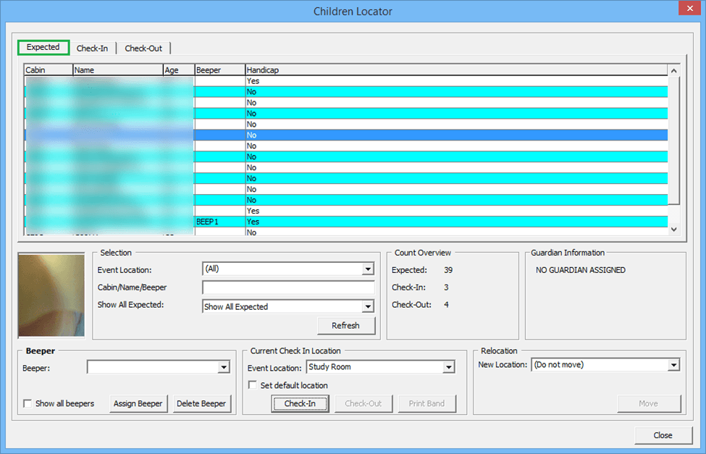This screenshot has width=706, height=454.
Task: Click the scrollbar down arrow on the list
Action: coord(673,229)
